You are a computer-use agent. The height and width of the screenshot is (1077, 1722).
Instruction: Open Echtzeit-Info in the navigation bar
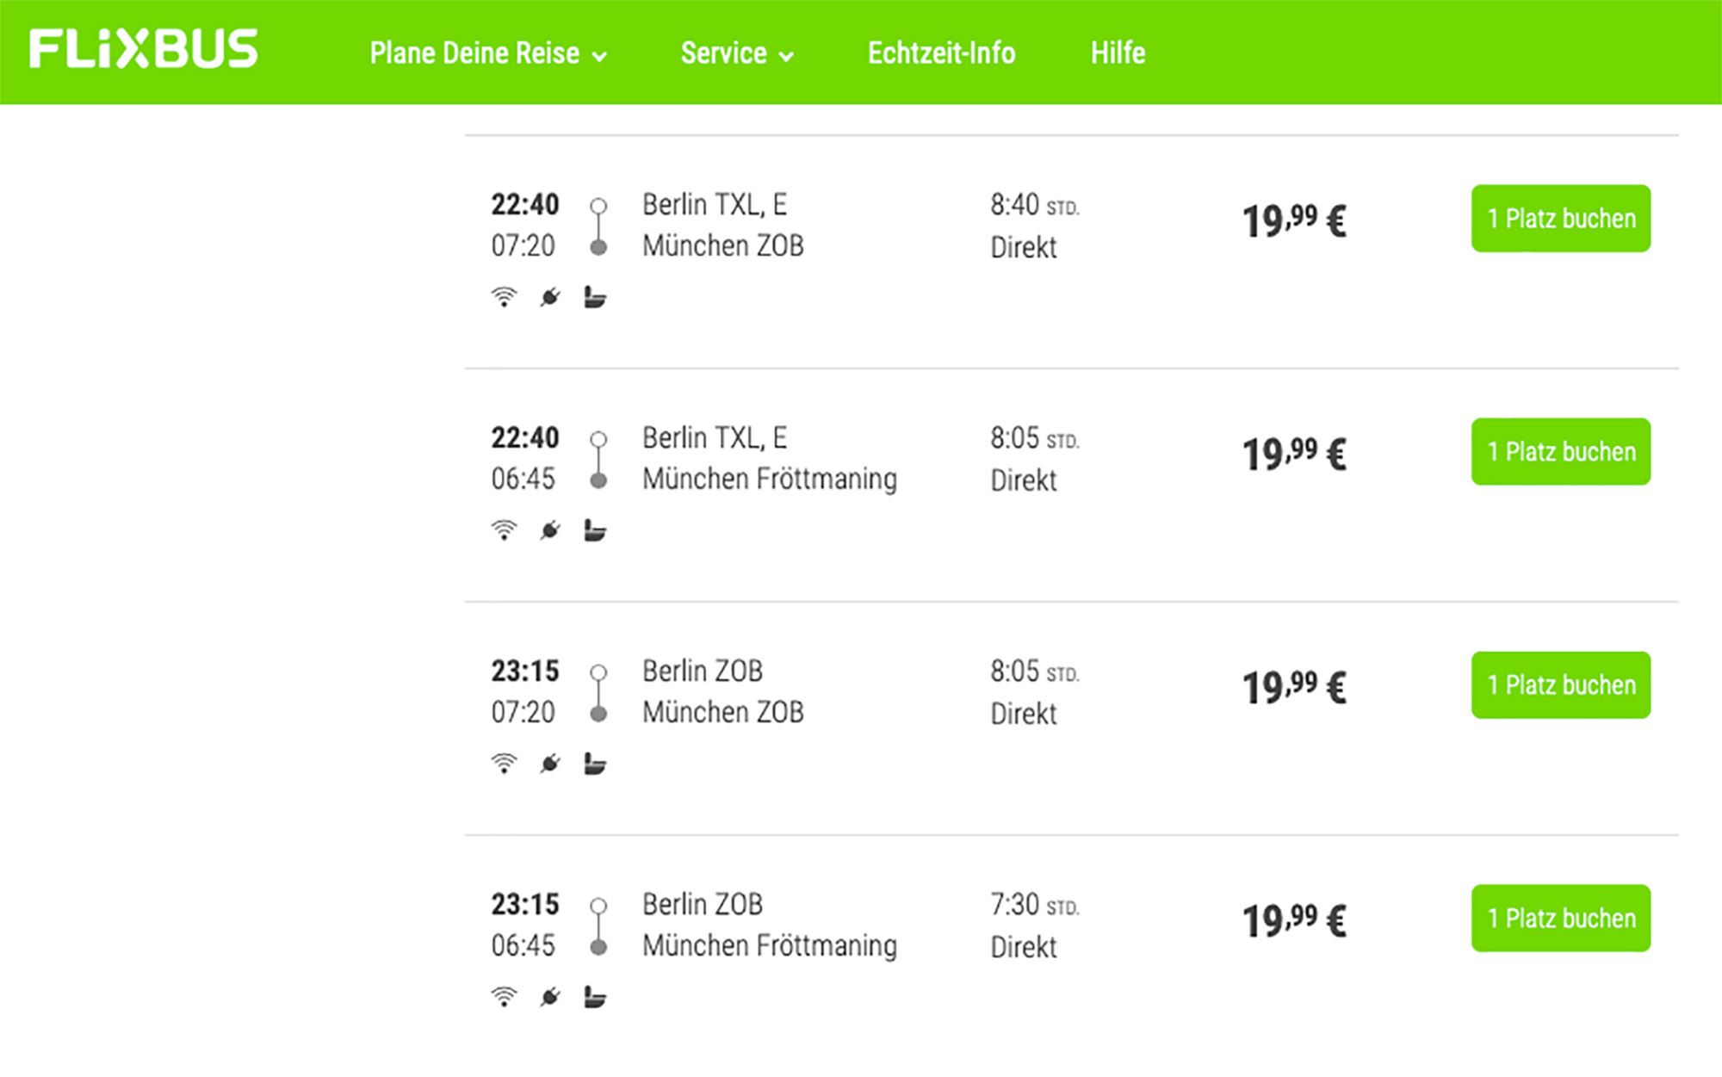point(941,53)
